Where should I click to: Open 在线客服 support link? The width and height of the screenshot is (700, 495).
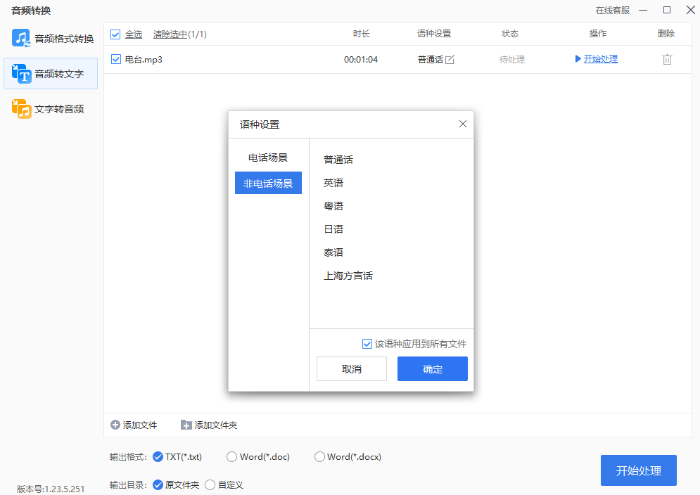[613, 11]
